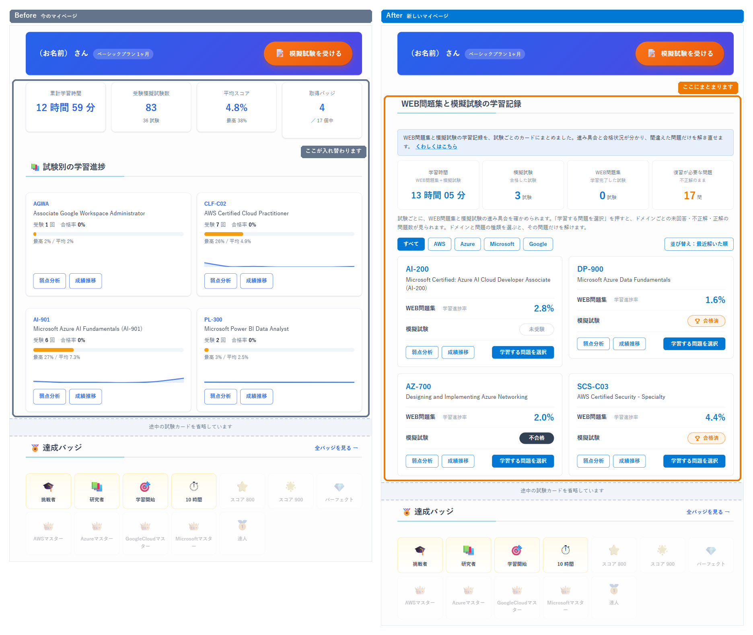Open 全バッジを見る link in After panel
Image resolution: width=753 pixels, height=635 pixels.
[x=708, y=512]
